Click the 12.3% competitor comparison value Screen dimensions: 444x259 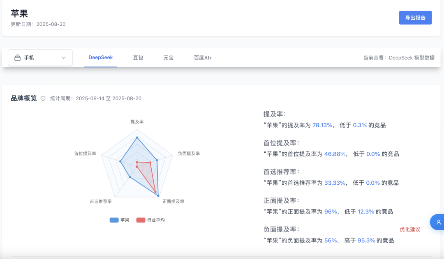(x=366, y=212)
